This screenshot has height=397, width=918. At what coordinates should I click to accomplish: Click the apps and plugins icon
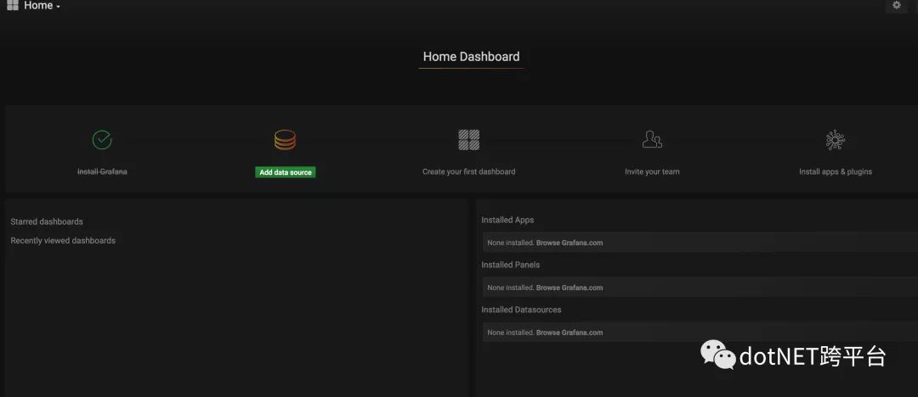click(836, 140)
